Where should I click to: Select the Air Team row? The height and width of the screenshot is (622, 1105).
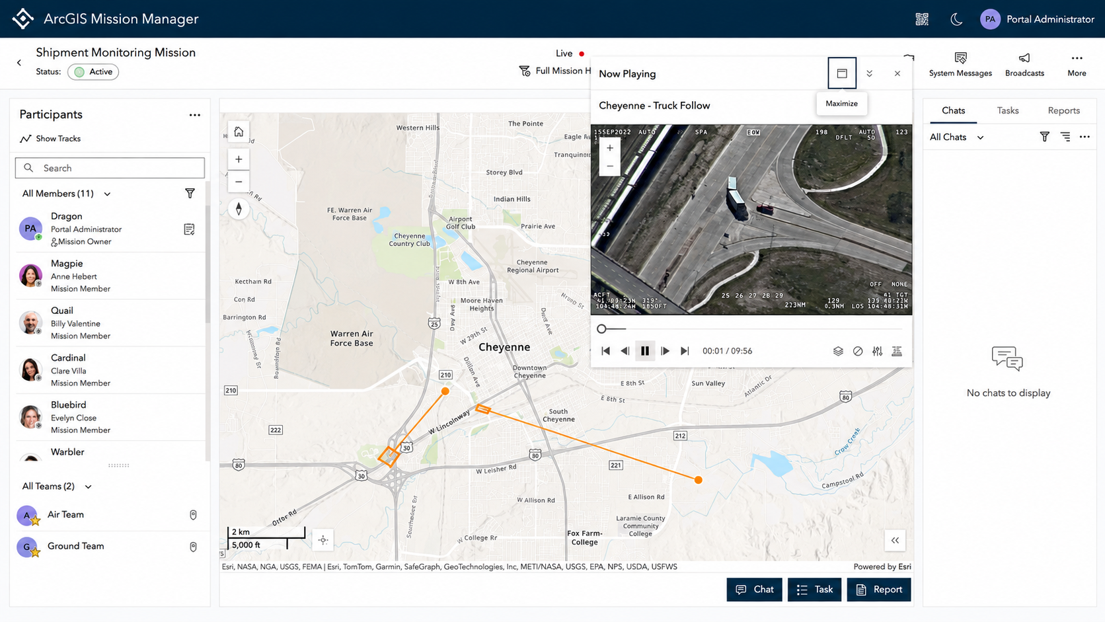pos(110,515)
